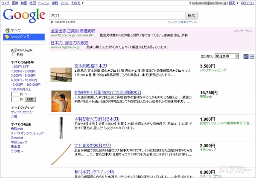The image size is (256, 178).
Task: Open seller しのびやショッピング link
Action: click(x=213, y=70)
